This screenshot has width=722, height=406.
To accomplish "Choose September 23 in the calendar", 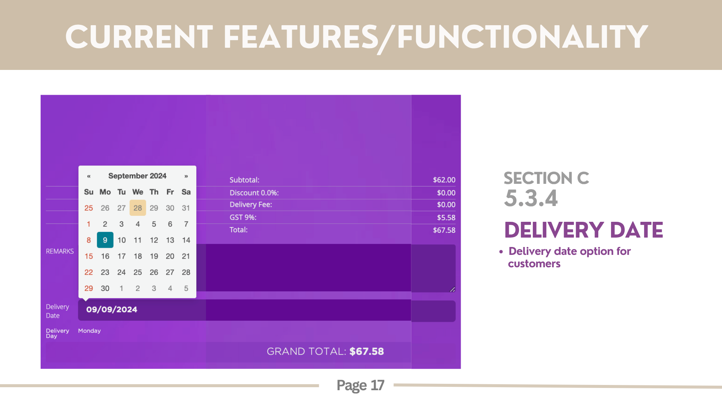I will click(105, 272).
